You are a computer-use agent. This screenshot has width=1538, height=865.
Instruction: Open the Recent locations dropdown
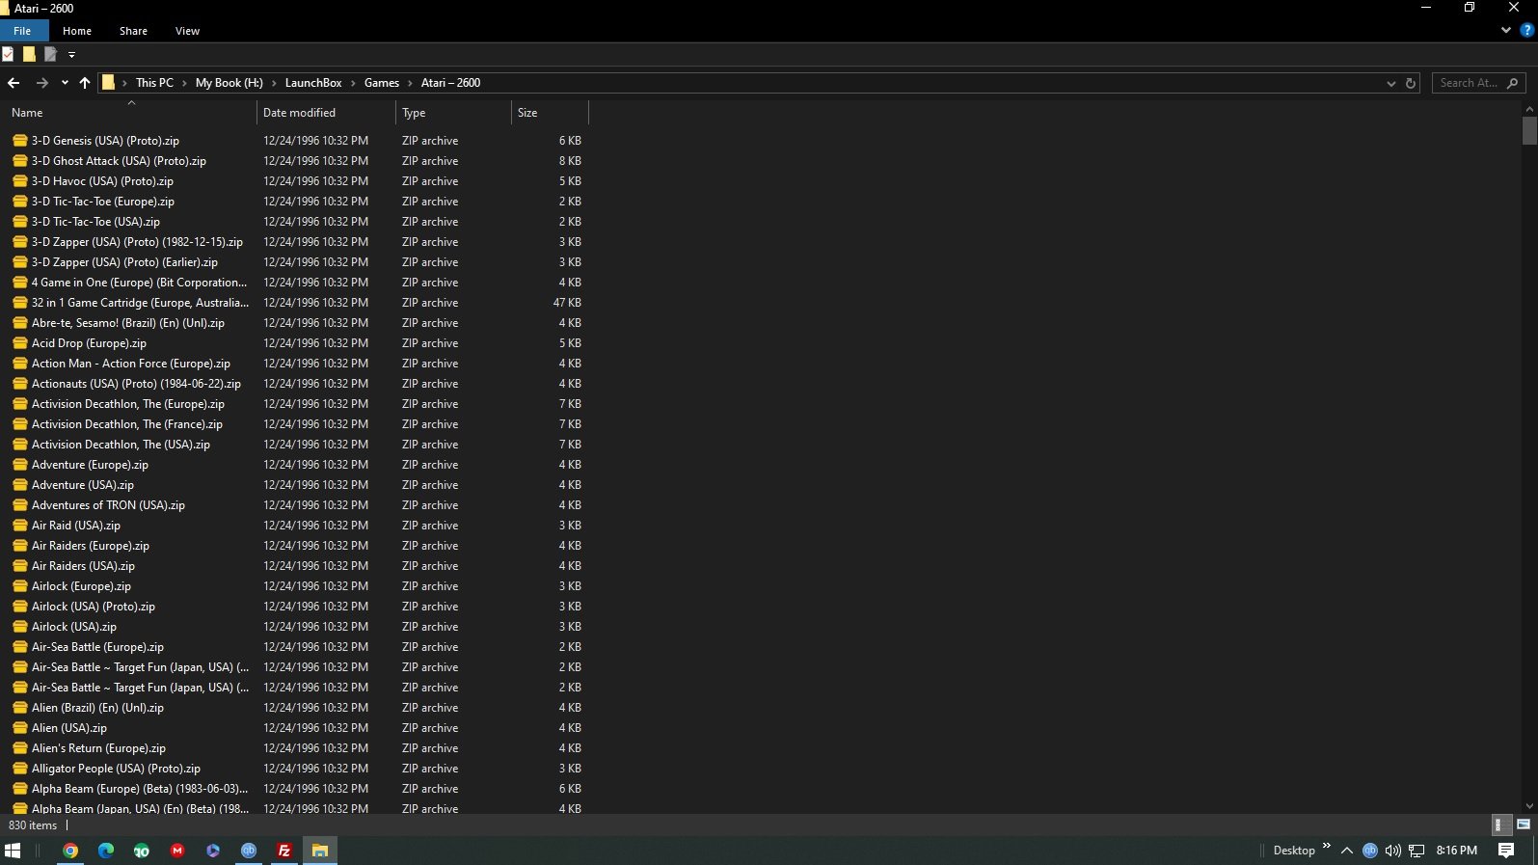coord(65,83)
